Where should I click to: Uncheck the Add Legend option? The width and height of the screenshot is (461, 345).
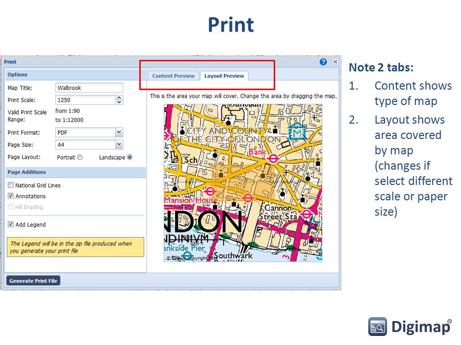(x=11, y=224)
